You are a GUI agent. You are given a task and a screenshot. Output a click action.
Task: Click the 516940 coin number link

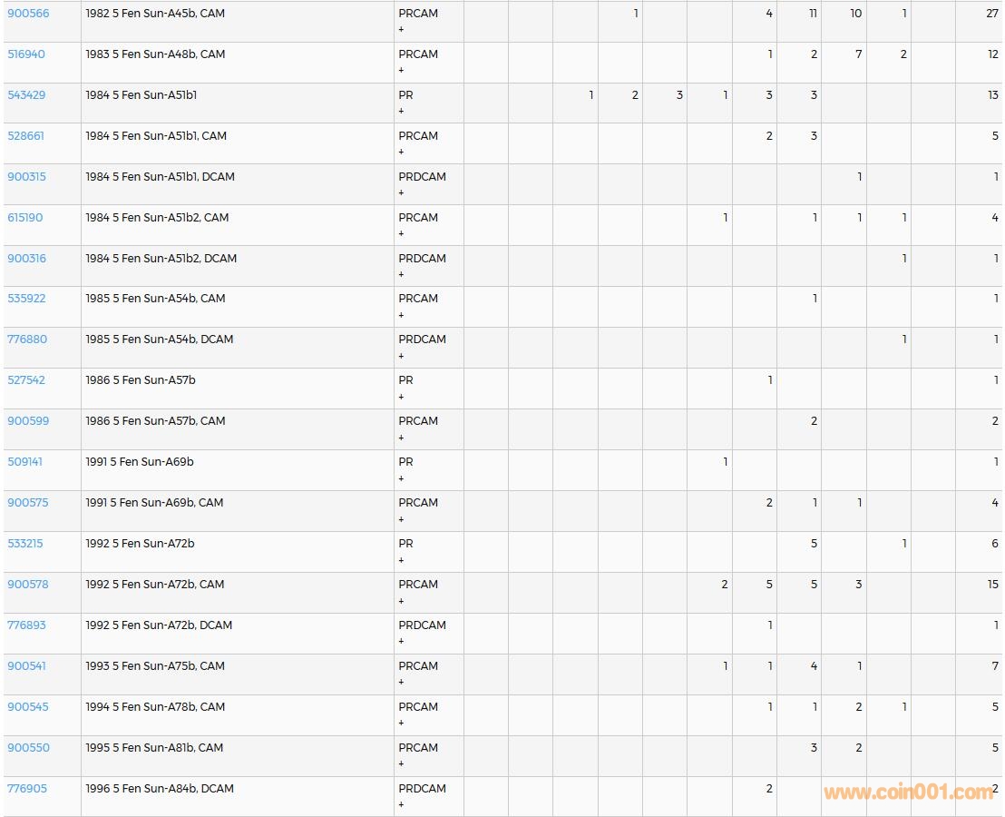tap(26, 54)
